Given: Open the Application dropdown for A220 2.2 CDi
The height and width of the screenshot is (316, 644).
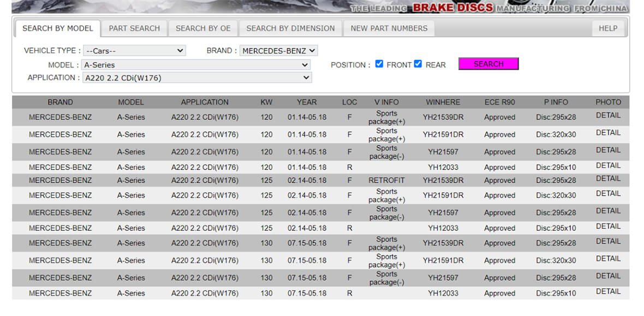Looking at the screenshot, I should click(x=197, y=78).
